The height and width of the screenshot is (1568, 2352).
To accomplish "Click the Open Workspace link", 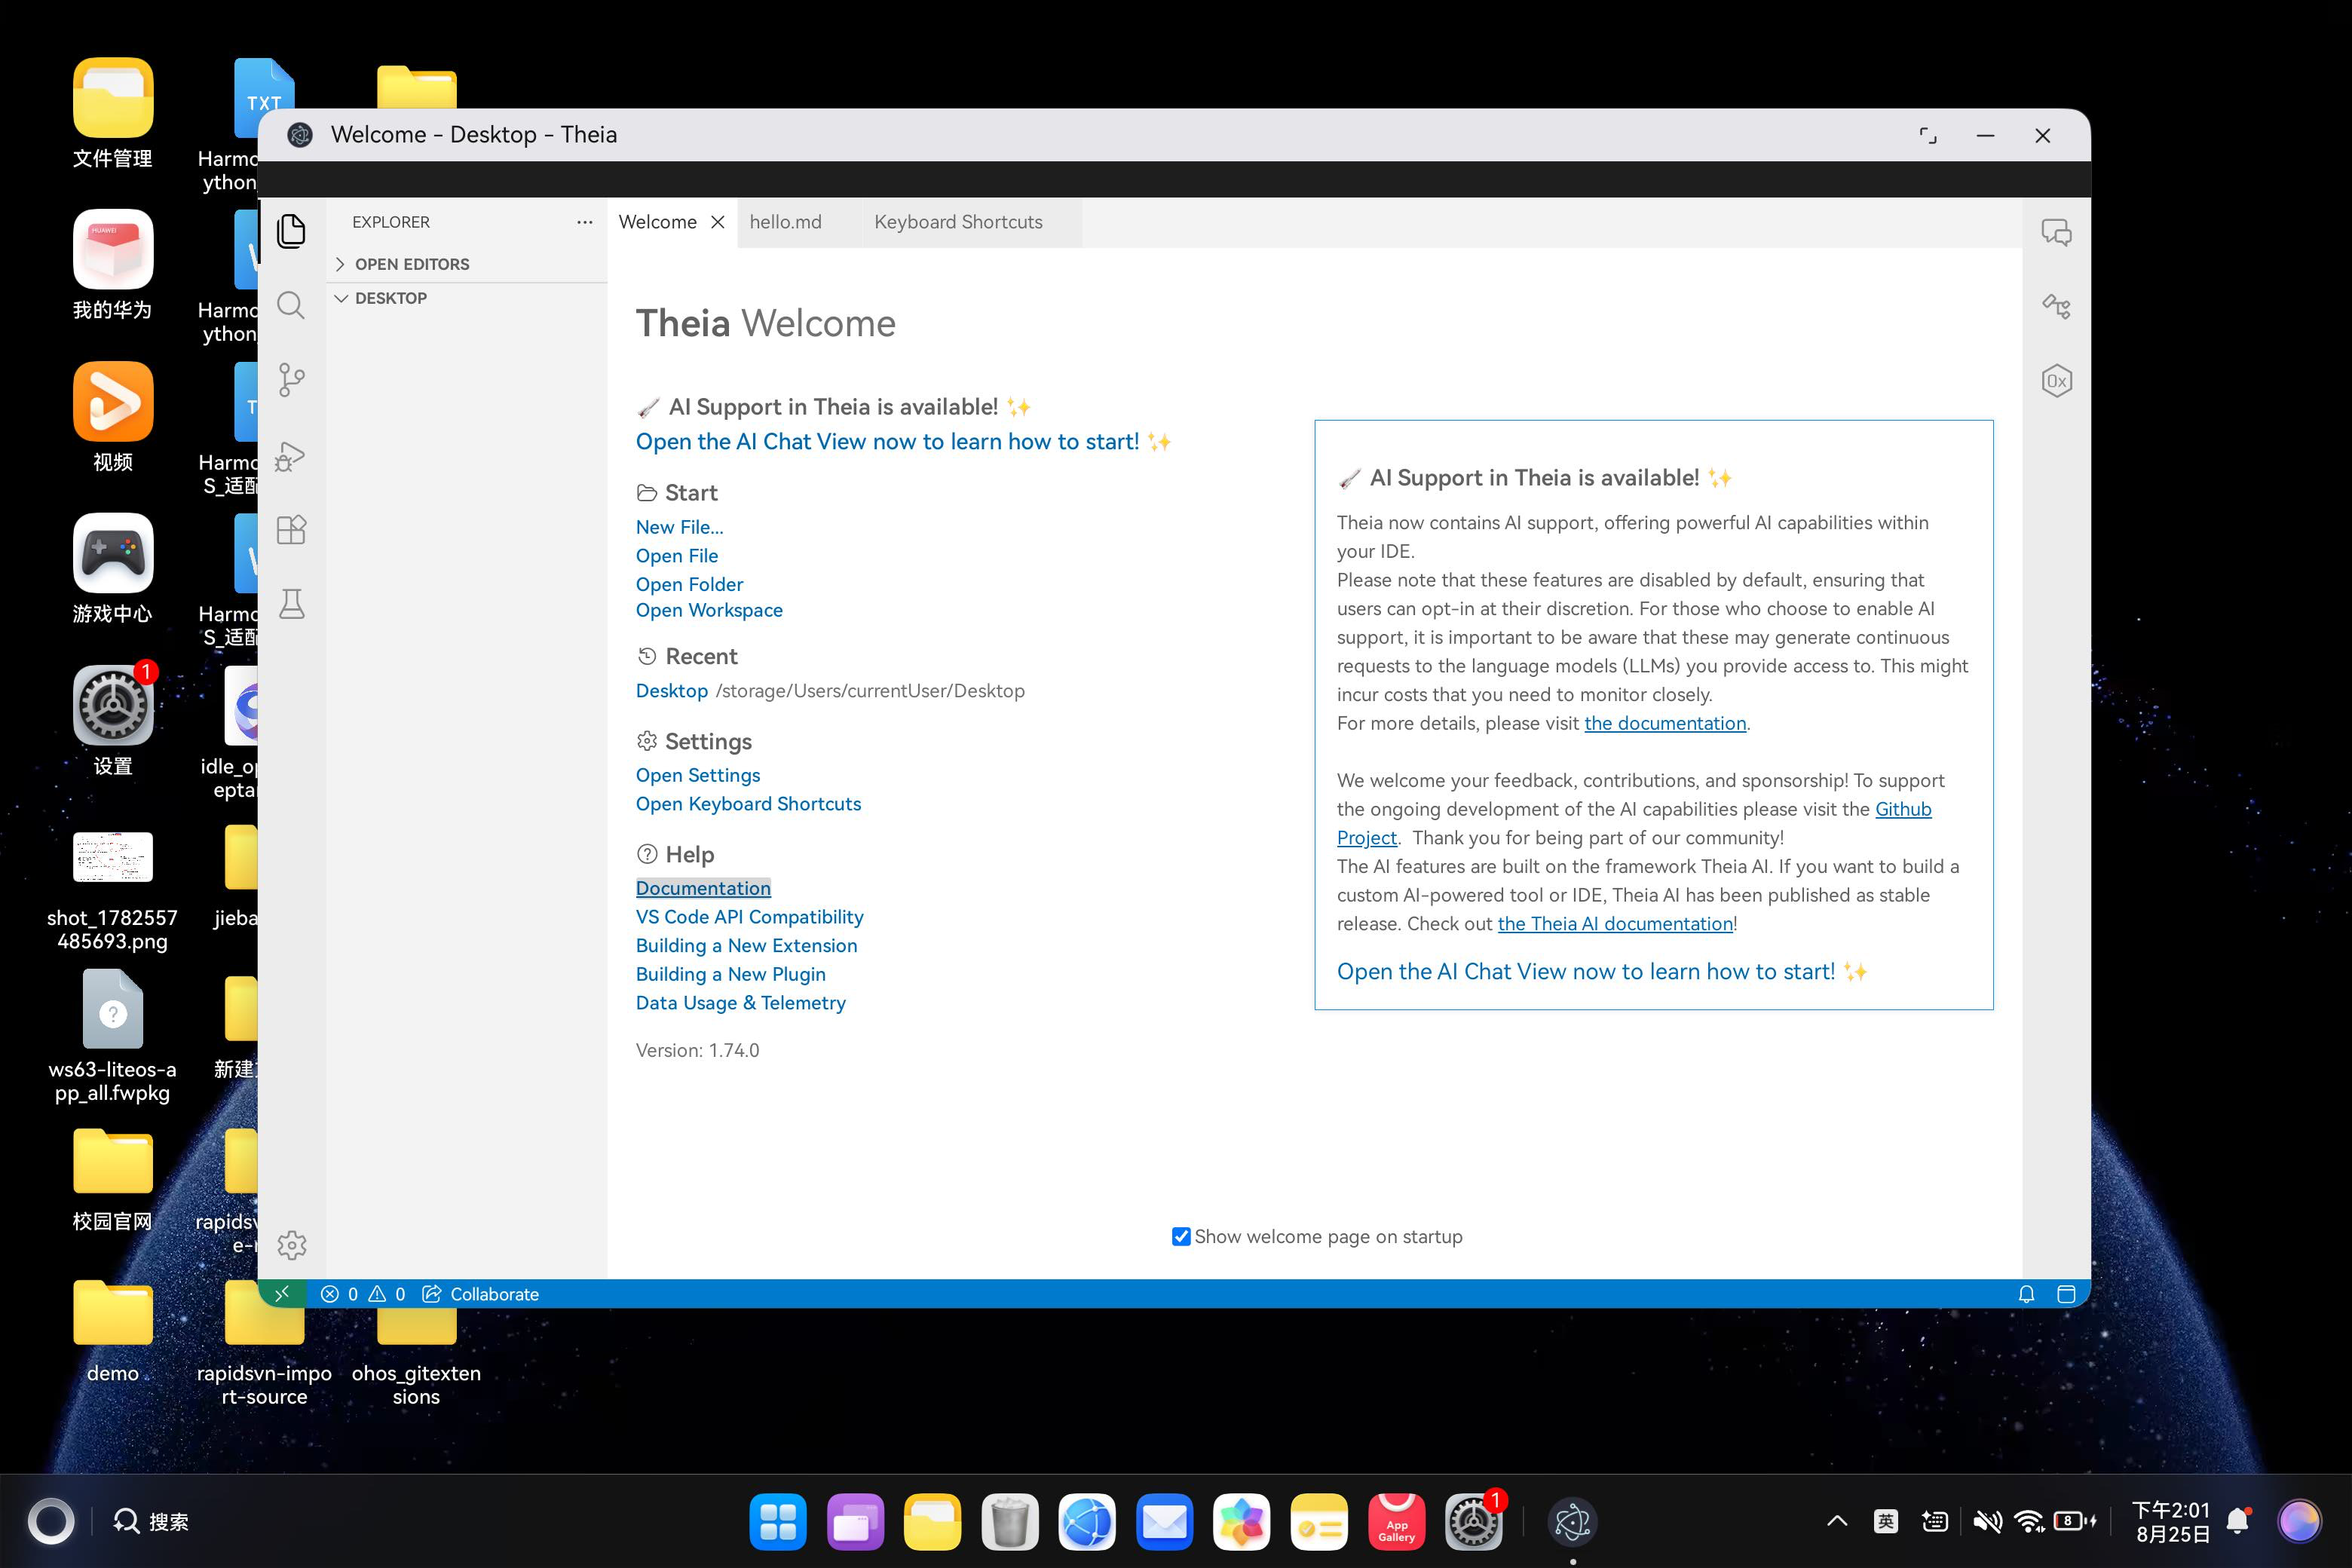I will (x=709, y=610).
